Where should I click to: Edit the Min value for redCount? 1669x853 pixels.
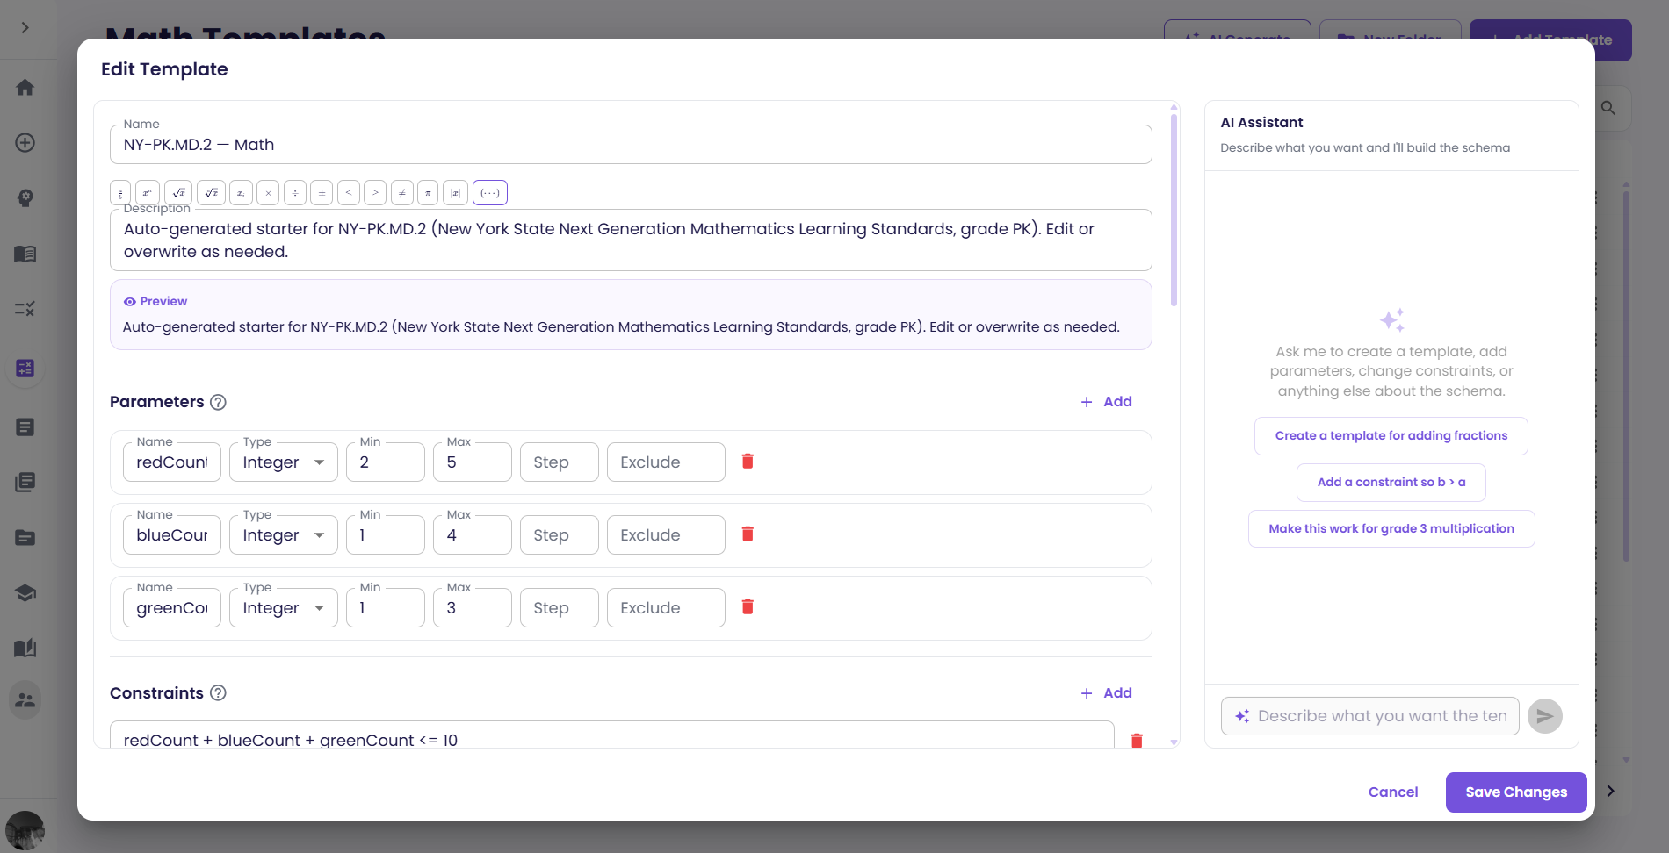(386, 462)
